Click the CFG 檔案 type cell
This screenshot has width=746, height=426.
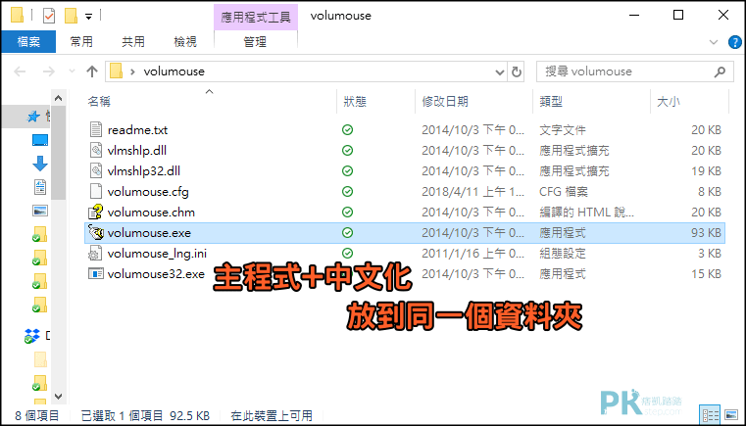point(564,192)
